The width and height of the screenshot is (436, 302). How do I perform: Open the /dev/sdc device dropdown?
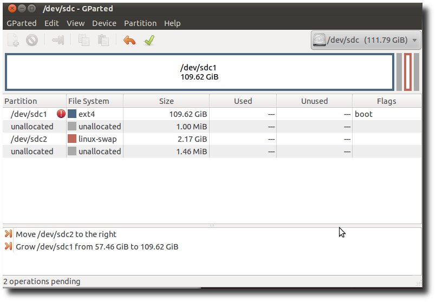click(366, 40)
